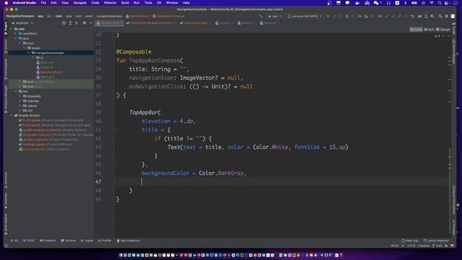
Task: Click the Make Project hammer icon
Action: click(261, 16)
